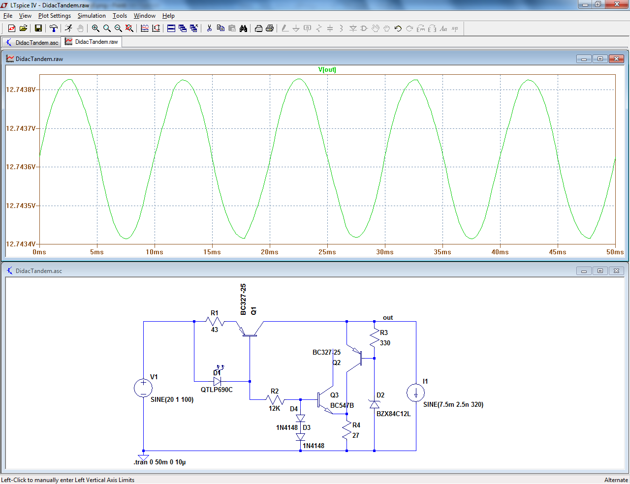The height and width of the screenshot is (484, 630).
Task: Click the Close All Windows icon
Action: point(194,29)
